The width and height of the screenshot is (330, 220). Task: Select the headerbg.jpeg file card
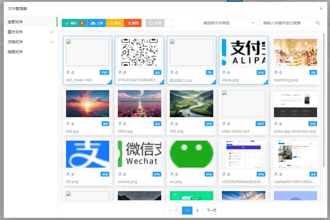[295, 60]
